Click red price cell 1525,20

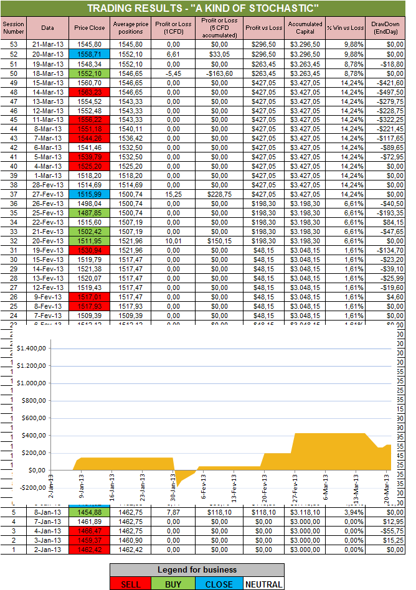[x=89, y=166]
